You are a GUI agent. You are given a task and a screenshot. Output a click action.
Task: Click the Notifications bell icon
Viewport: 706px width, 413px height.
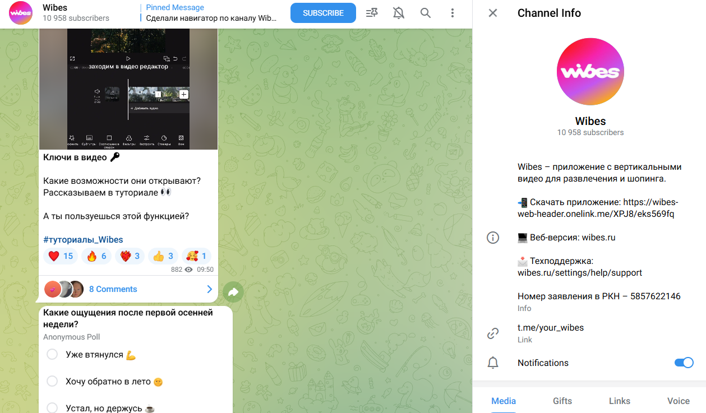tap(493, 363)
